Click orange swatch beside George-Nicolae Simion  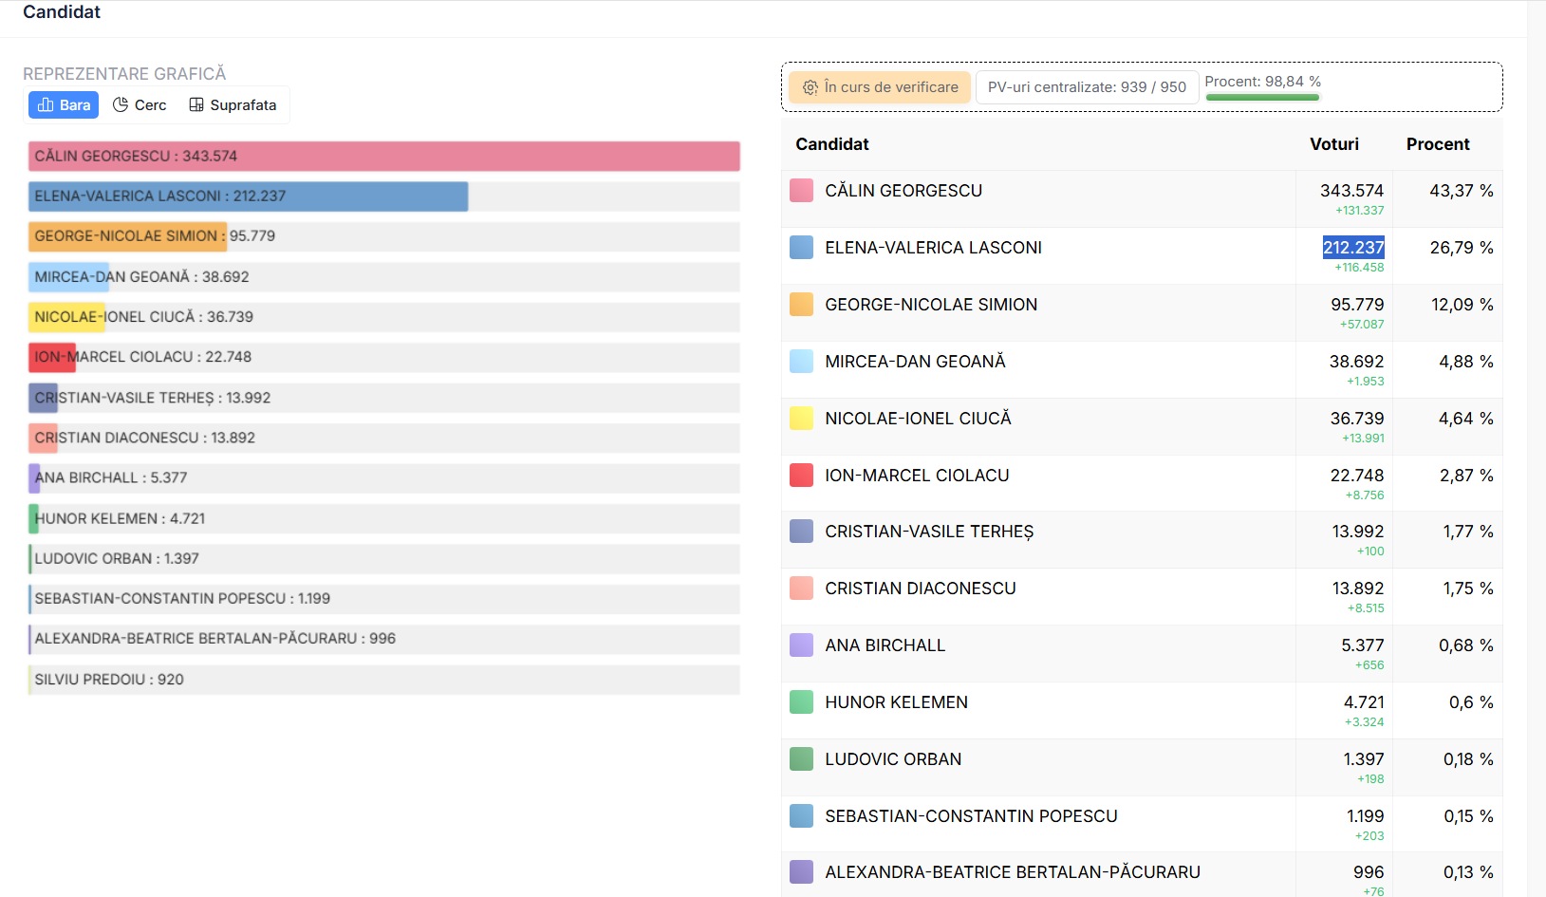pos(802,305)
